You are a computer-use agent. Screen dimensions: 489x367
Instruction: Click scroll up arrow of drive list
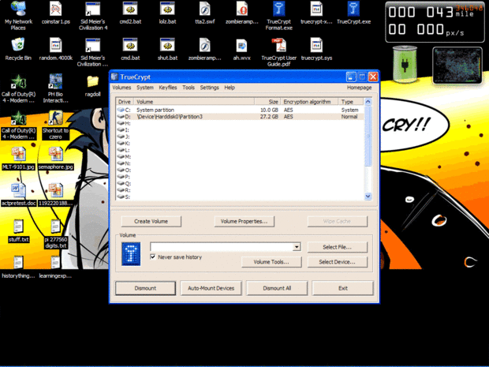tap(368, 102)
